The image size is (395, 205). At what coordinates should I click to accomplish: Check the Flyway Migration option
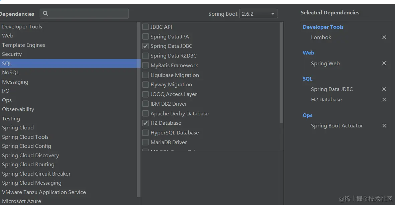click(x=145, y=85)
